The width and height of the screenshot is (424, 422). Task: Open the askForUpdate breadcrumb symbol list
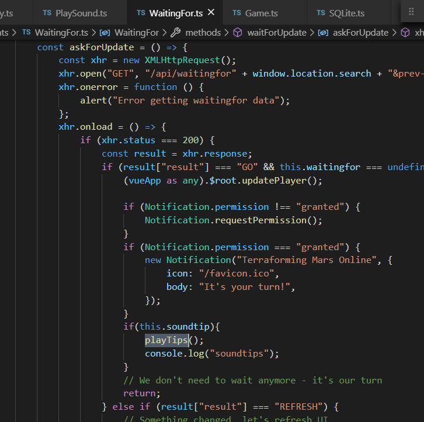coord(361,33)
